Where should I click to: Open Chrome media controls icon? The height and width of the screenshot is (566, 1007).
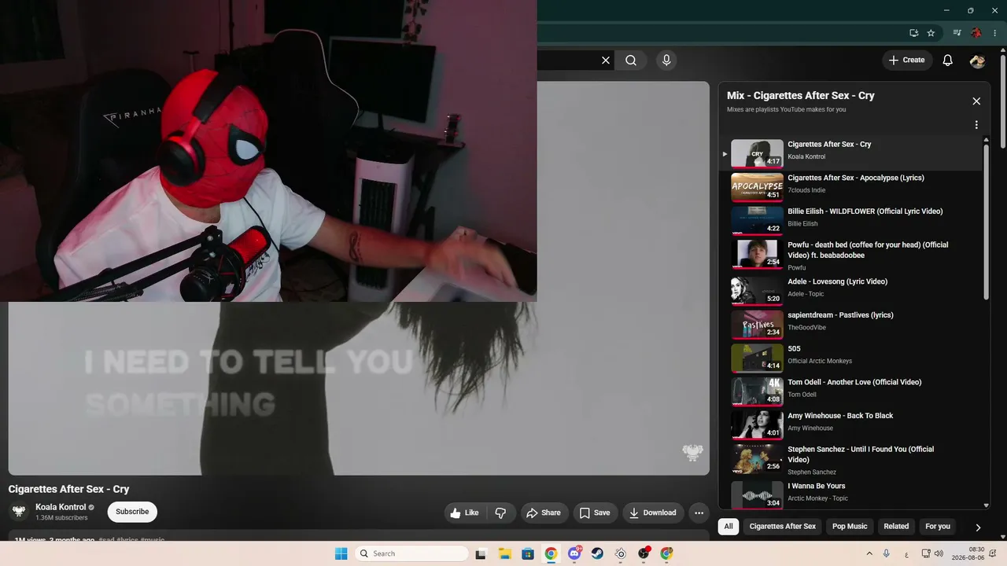click(x=957, y=33)
